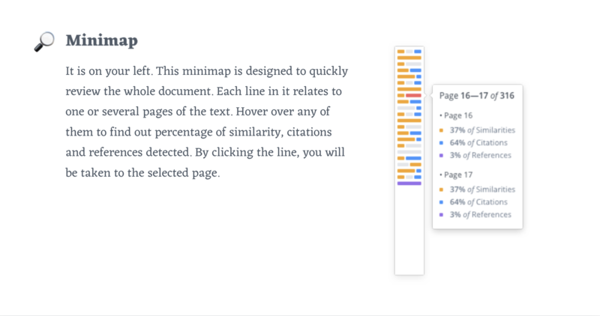Click the blue Citations swatch under Page 17
Viewport: 600px width, 316px height.
click(x=441, y=202)
